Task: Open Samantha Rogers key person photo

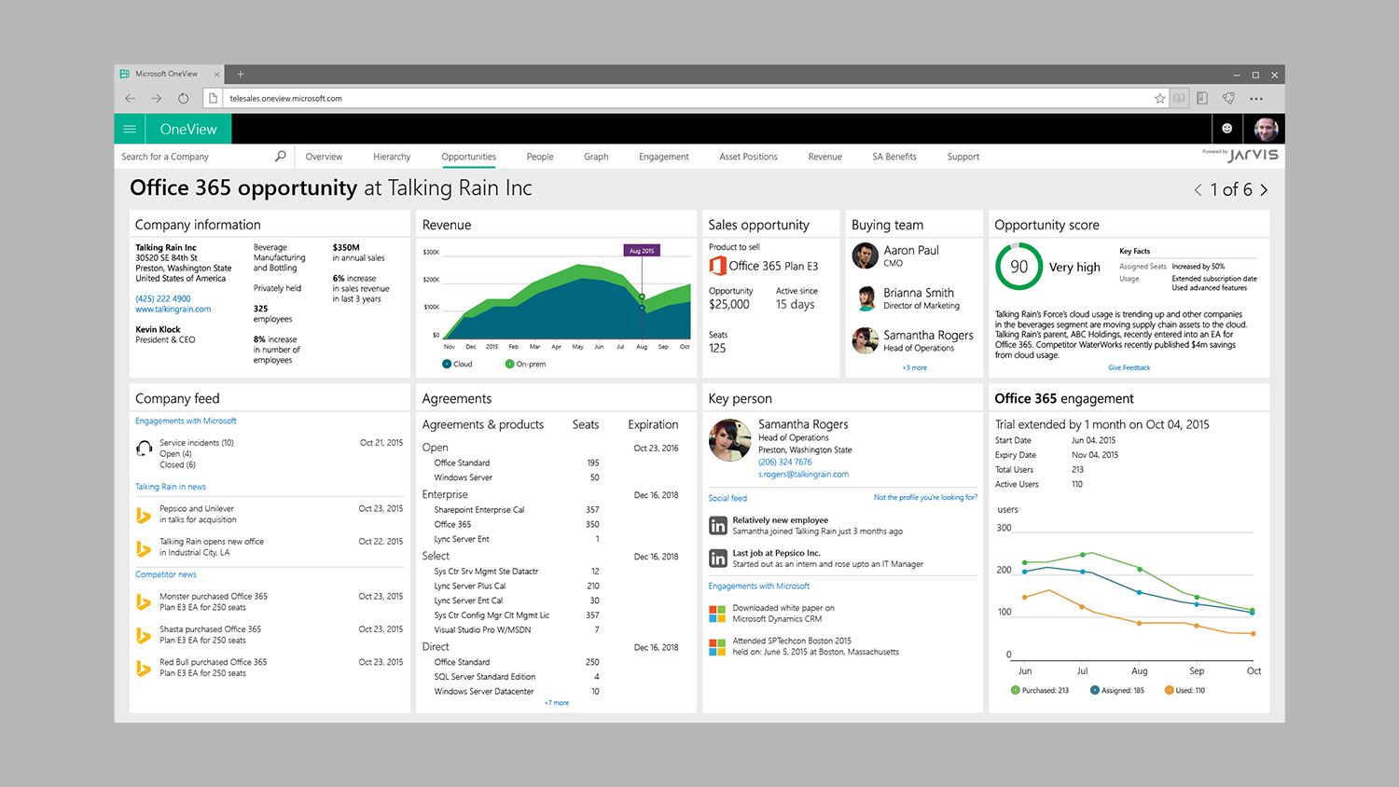Action: click(729, 440)
